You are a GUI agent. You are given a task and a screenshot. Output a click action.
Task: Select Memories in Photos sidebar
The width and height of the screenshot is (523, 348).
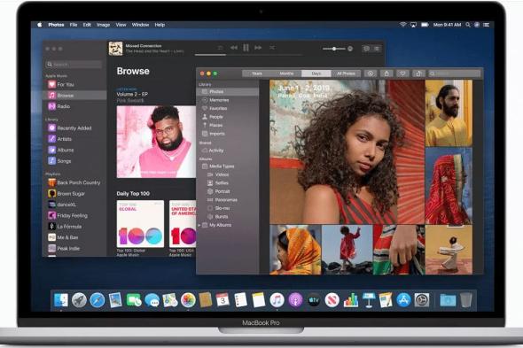pos(228,100)
